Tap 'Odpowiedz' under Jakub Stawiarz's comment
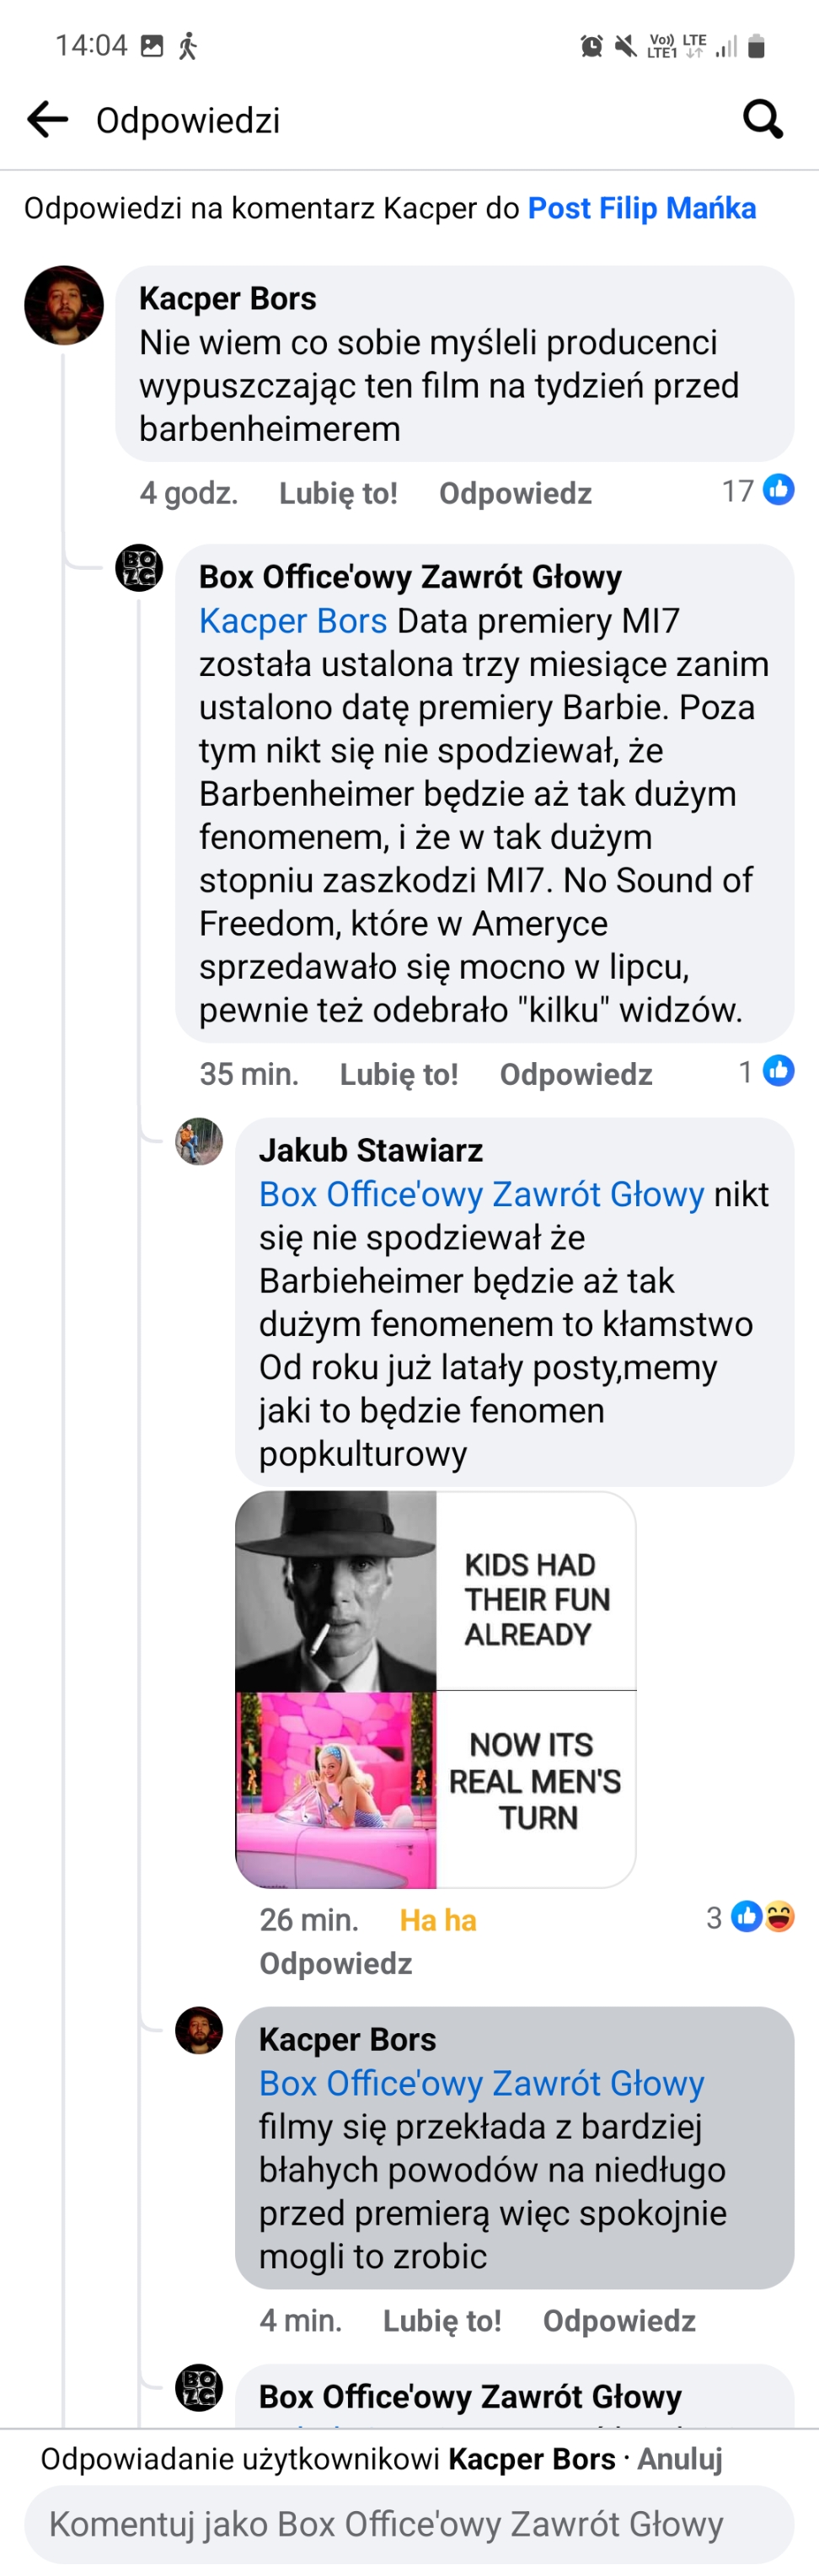819x2576 pixels. (336, 1963)
